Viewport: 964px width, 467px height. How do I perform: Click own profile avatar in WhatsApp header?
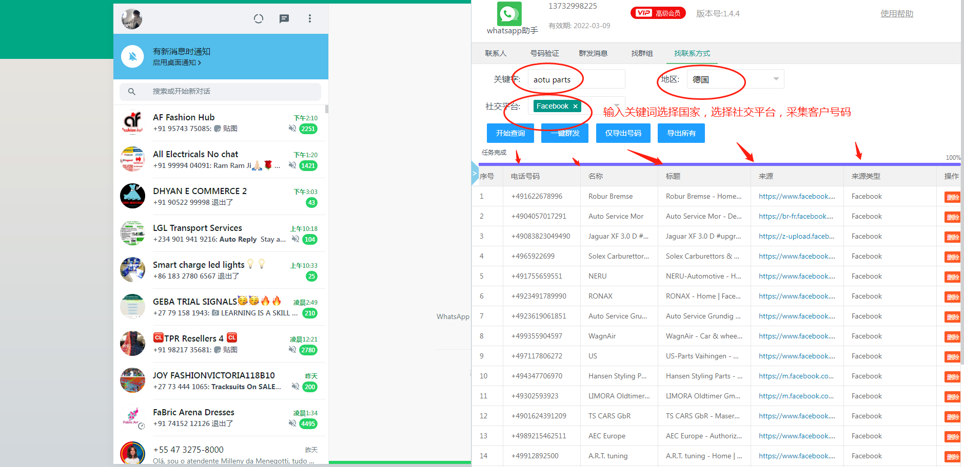coord(132,19)
